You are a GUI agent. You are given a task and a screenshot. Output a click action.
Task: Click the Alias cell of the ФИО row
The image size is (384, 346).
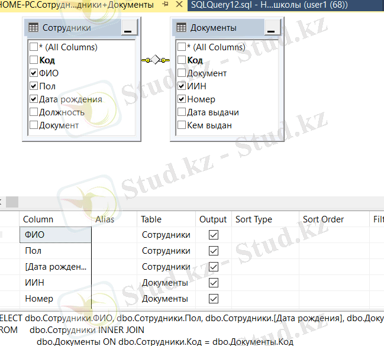[x=114, y=235]
